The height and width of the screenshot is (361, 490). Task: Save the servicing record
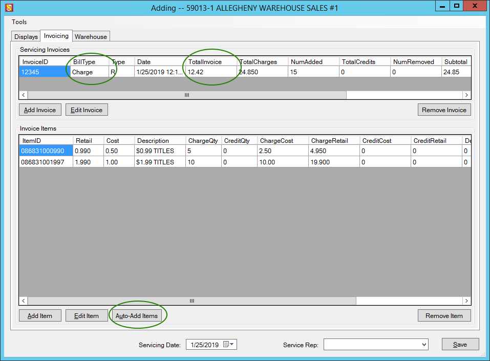[460, 344]
